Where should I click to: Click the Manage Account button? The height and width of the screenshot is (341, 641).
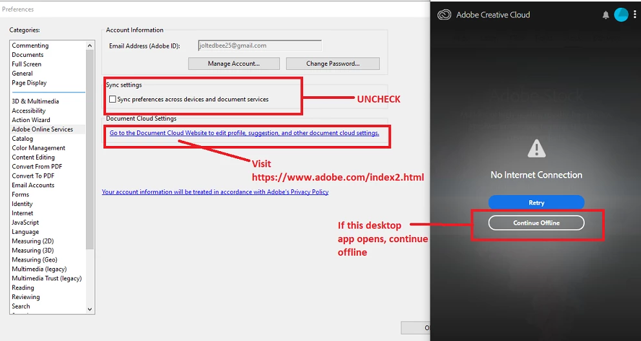pyautogui.click(x=234, y=64)
